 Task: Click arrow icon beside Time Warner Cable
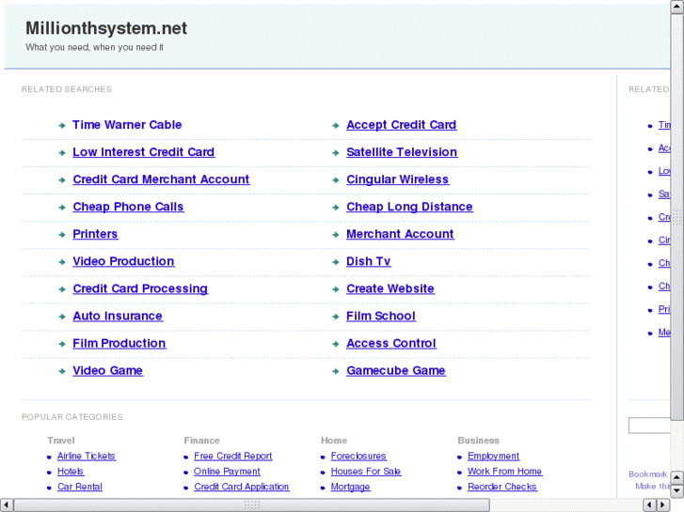[x=62, y=126]
